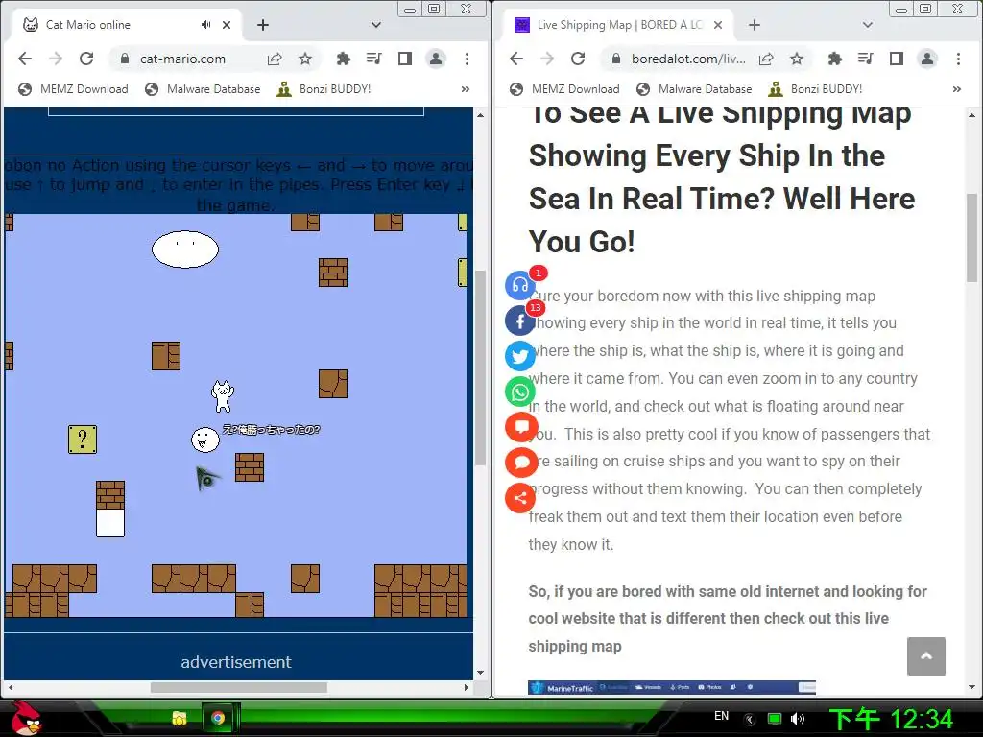Click the horizontal scrollbar of Cat Mario page

click(x=239, y=687)
